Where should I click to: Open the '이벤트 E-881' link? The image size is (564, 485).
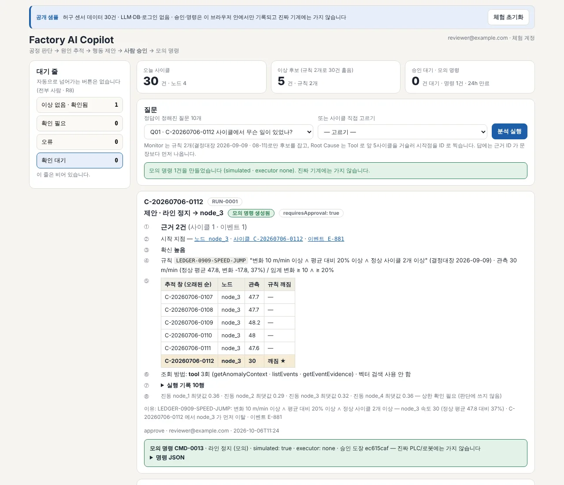point(326,239)
